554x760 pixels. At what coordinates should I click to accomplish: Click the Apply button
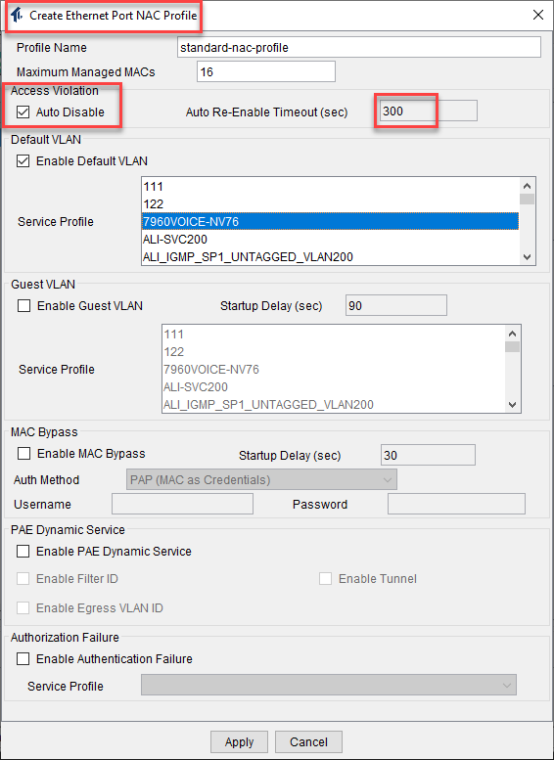(x=239, y=742)
